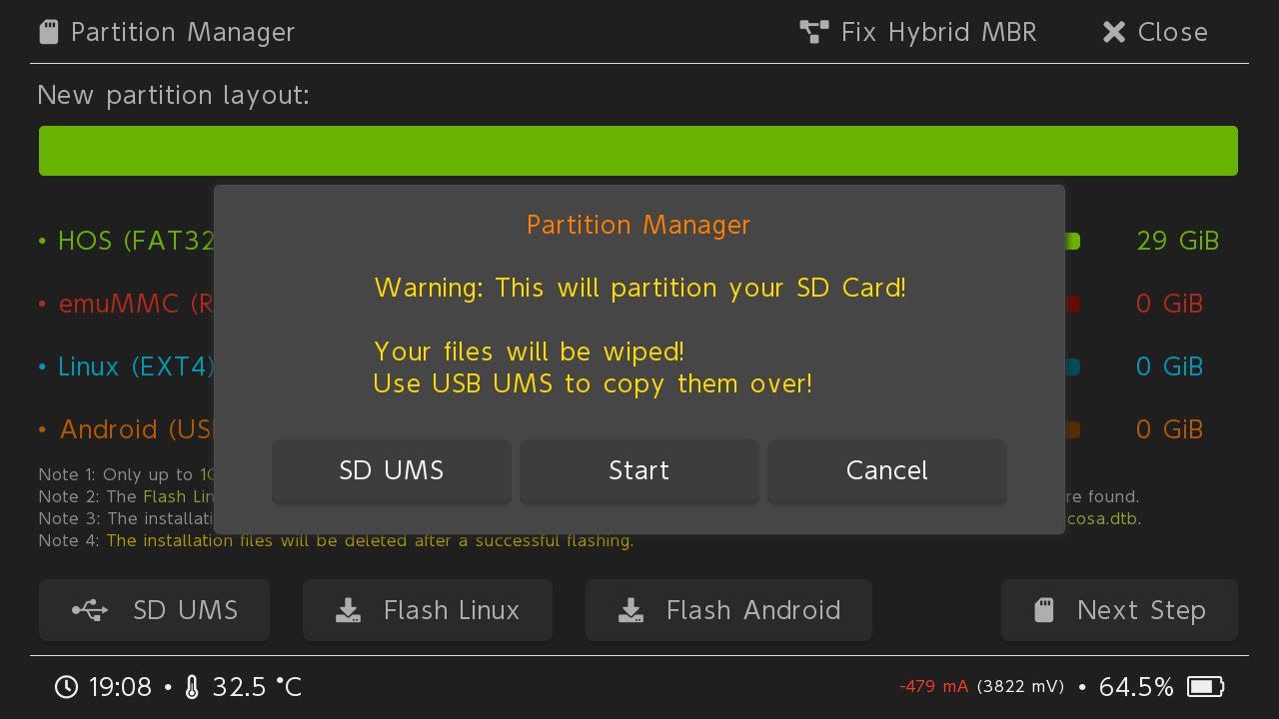
Task: Click the battery icon in status bar
Action: click(x=1205, y=687)
